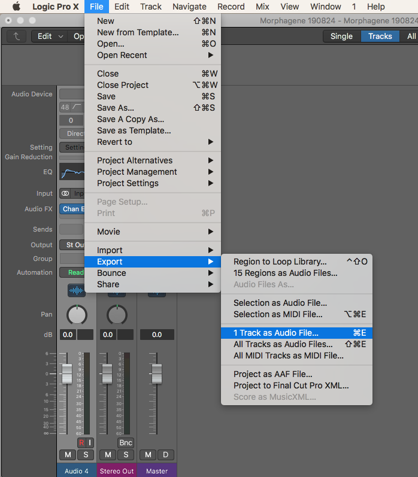Mute the Stereo Out channel

point(108,455)
